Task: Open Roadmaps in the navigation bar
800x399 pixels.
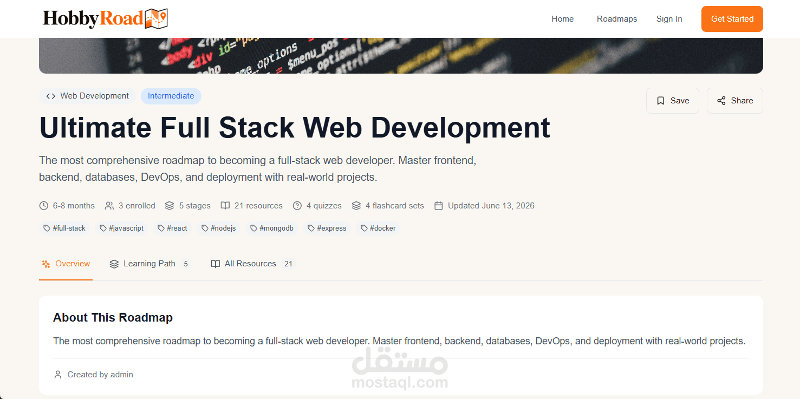Action: [617, 19]
